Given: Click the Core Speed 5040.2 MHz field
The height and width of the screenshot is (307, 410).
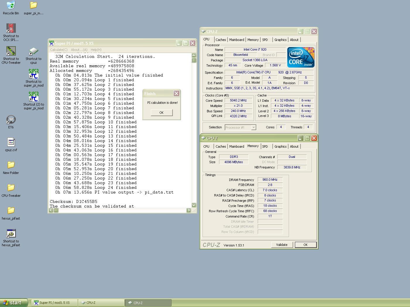Looking at the screenshot, I should click(238, 100).
